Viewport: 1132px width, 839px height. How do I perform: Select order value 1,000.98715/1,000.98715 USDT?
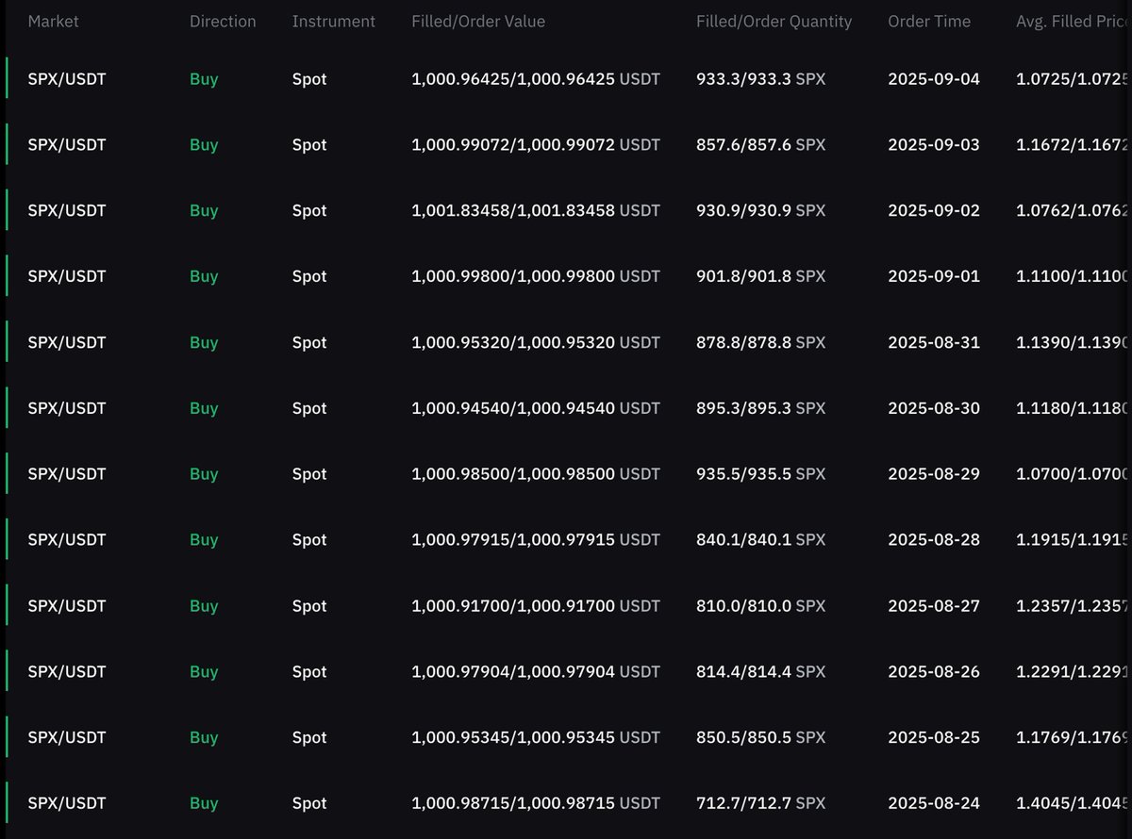click(x=536, y=804)
